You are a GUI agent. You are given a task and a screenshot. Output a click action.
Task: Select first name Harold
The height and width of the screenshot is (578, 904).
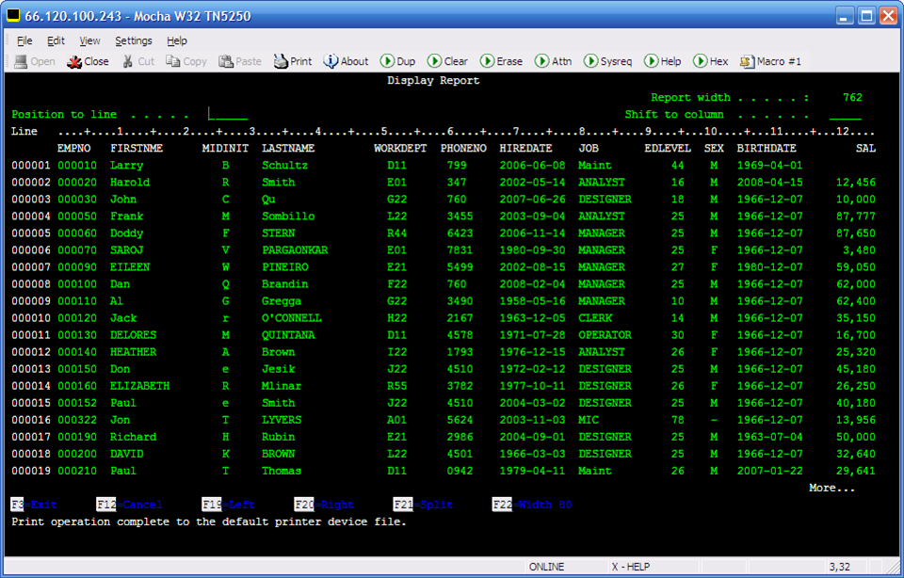(130, 182)
